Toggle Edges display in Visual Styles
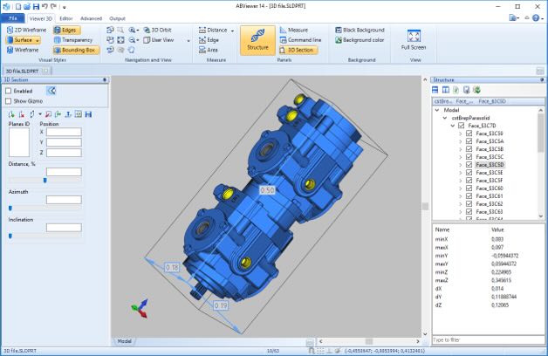This screenshot has height=356, width=548. [x=65, y=30]
